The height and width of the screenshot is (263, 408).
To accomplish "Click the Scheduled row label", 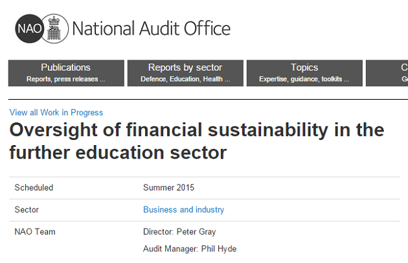I will point(34,187).
